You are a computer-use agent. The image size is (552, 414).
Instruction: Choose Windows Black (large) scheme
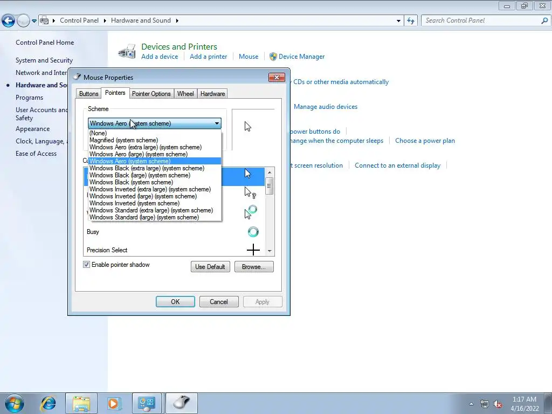155,175
